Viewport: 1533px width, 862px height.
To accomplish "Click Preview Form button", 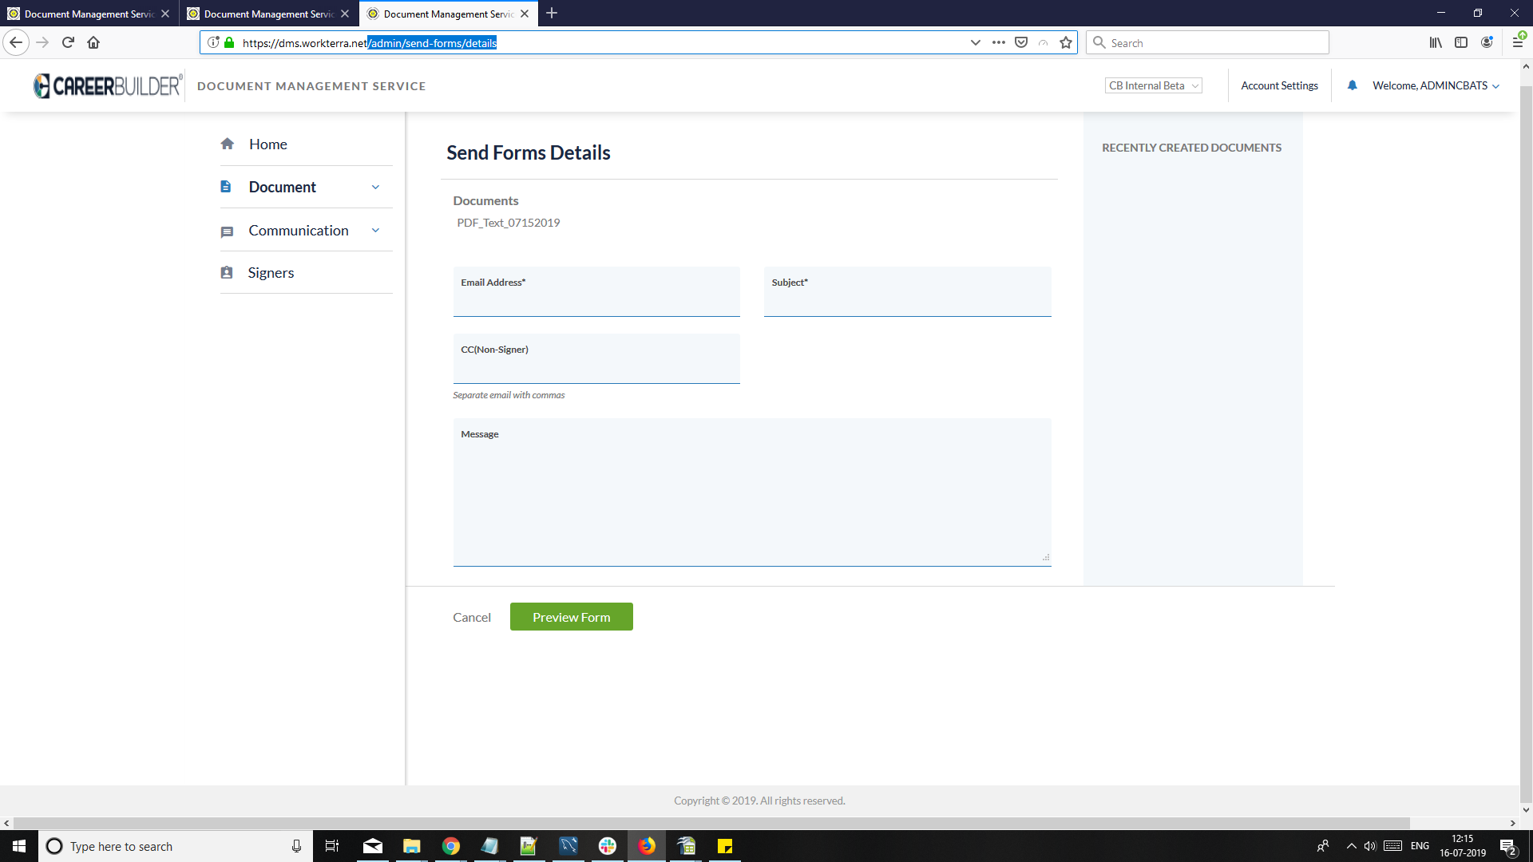I will coord(571,617).
